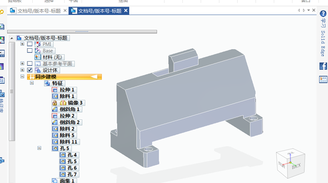Screen dimensions: 328x183
Task: Select the 镜像 3 mirror feature icon
Action: pyautogui.click(x=63, y=103)
